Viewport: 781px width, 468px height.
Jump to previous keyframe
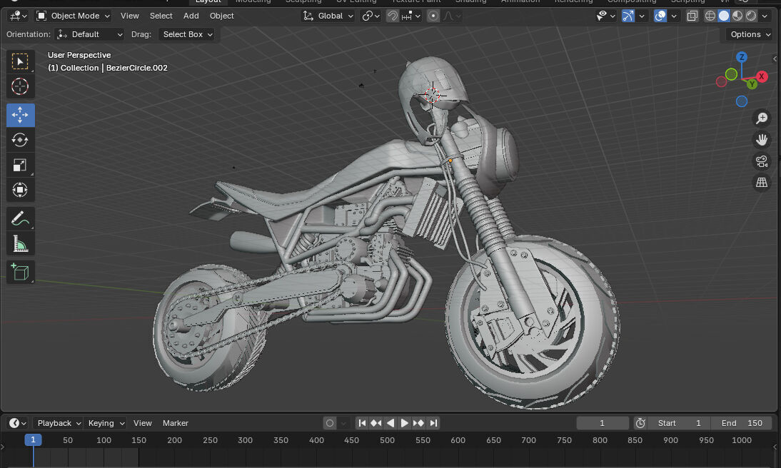(x=376, y=423)
